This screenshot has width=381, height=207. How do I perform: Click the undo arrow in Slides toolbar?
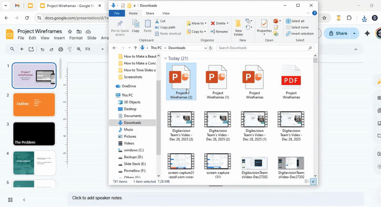42,49
